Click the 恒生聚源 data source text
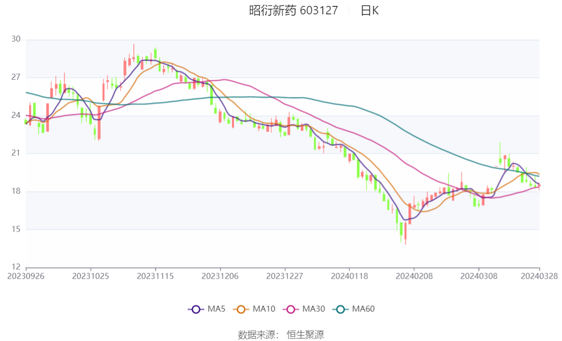 [305, 335]
